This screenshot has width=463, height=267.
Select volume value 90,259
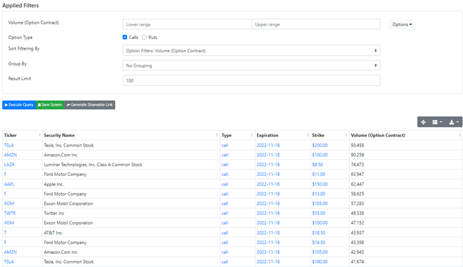click(x=357, y=155)
